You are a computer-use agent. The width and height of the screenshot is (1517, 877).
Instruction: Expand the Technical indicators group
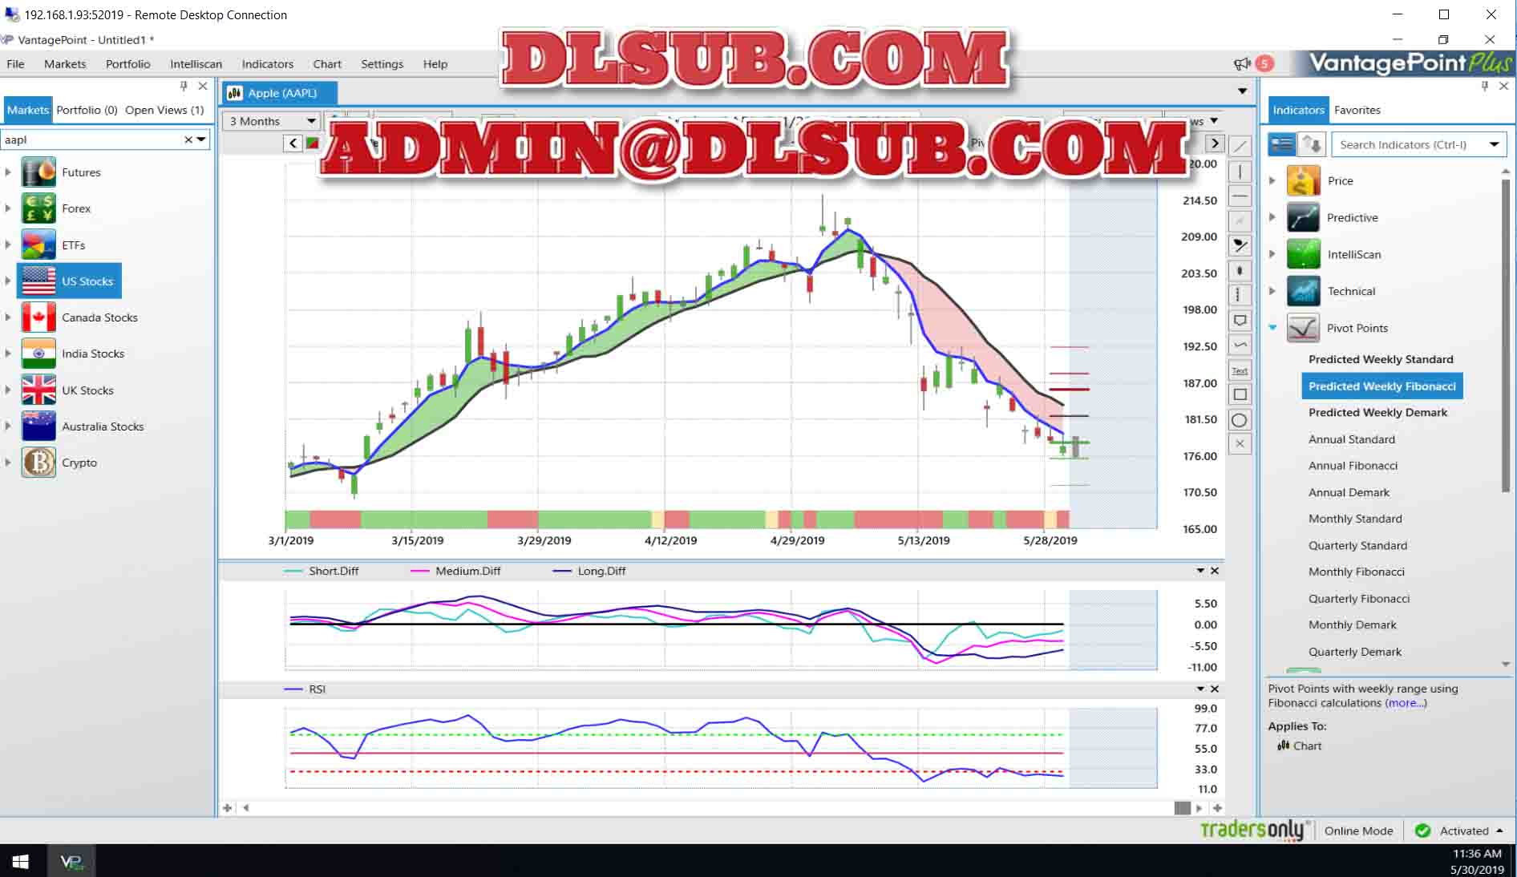(1272, 291)
